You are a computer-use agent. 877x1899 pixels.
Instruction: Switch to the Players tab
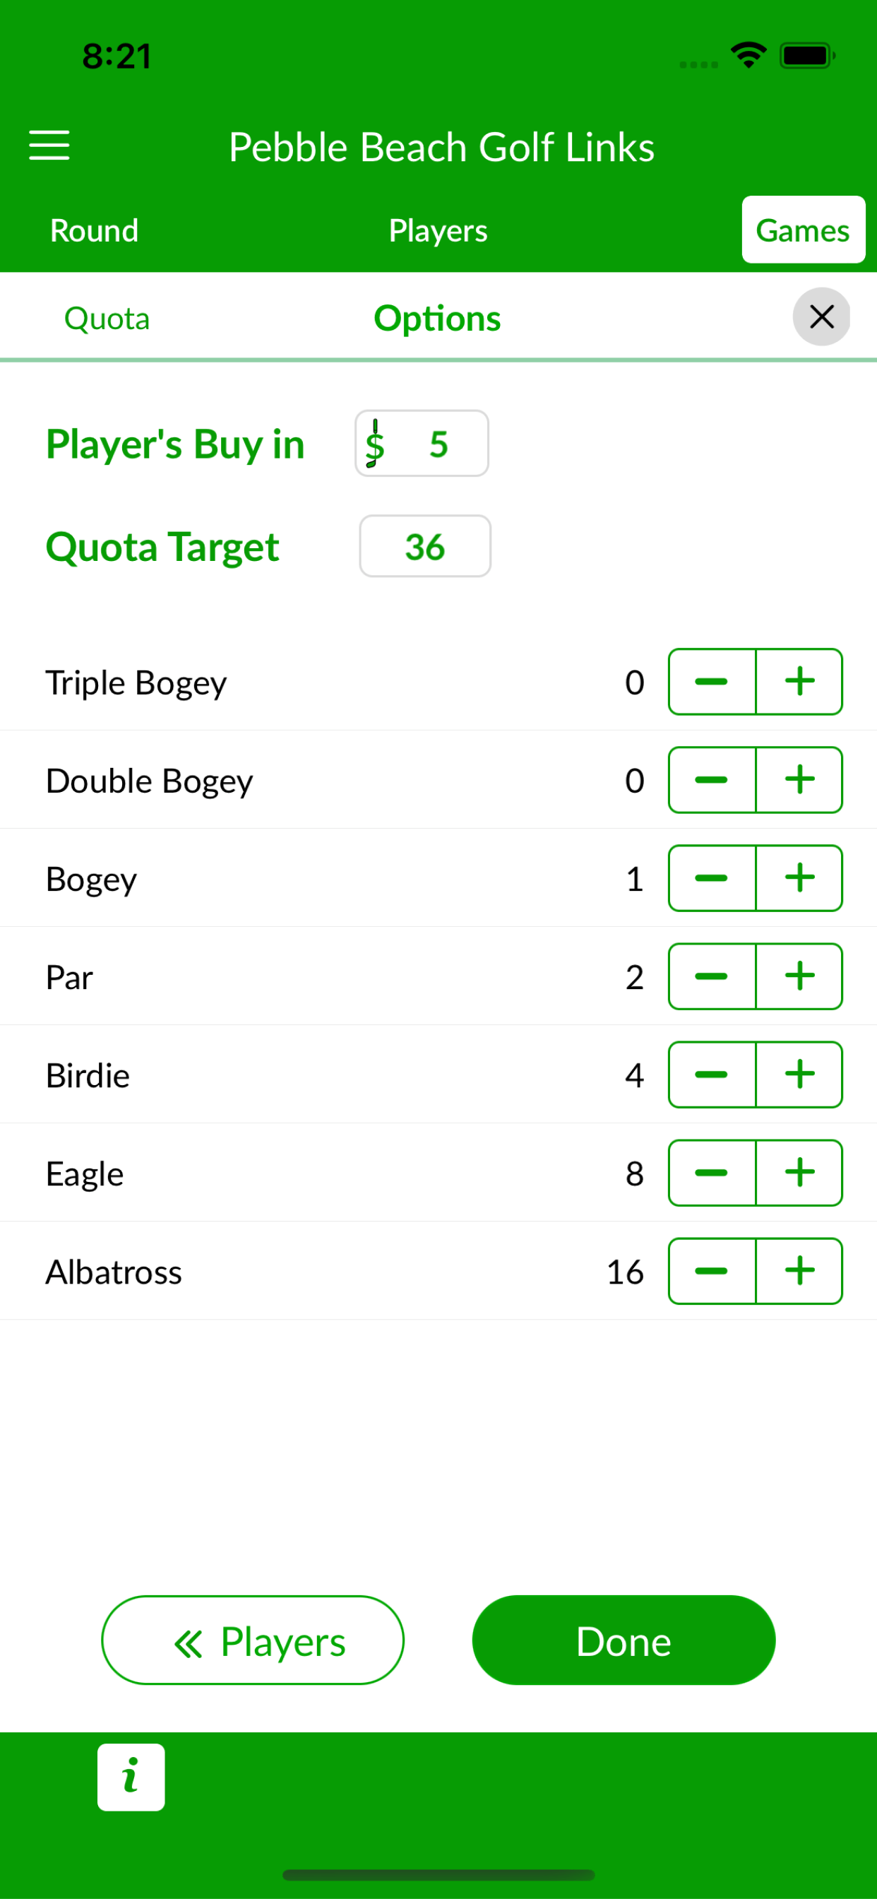coord(438,231)
